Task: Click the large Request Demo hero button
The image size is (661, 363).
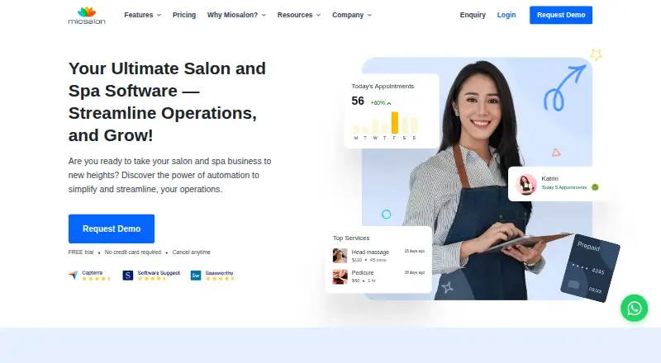Action: click(x=112, y=229)
